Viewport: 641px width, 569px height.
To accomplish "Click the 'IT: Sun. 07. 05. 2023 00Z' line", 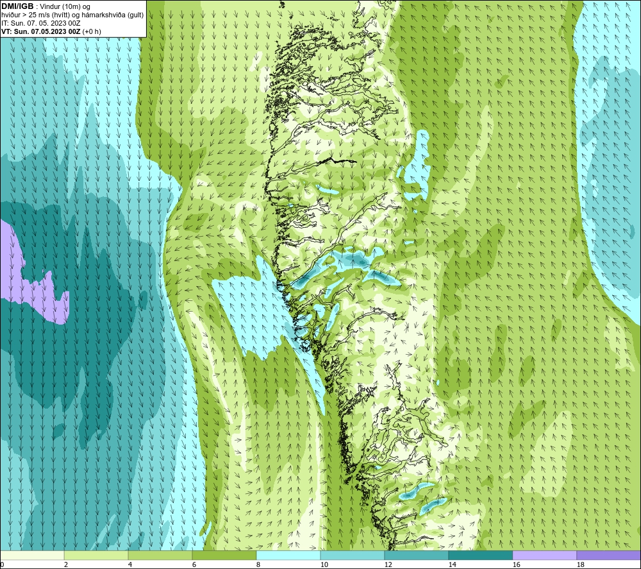I will pyautogui.click(x=40, y=23).
